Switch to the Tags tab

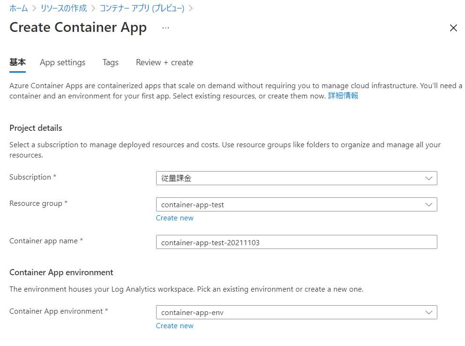coord(110,62)
